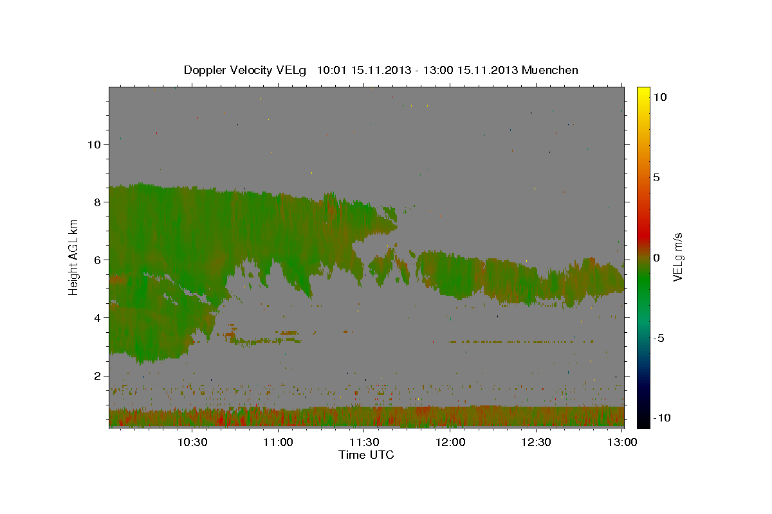Click the 'Height AGL km' axis label
Image resolution: width=772 pixels, height=514 pixels.
tap(74, 257)
